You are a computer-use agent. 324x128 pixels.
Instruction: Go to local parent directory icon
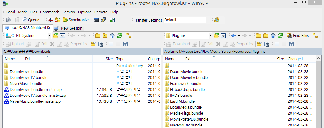98,36
